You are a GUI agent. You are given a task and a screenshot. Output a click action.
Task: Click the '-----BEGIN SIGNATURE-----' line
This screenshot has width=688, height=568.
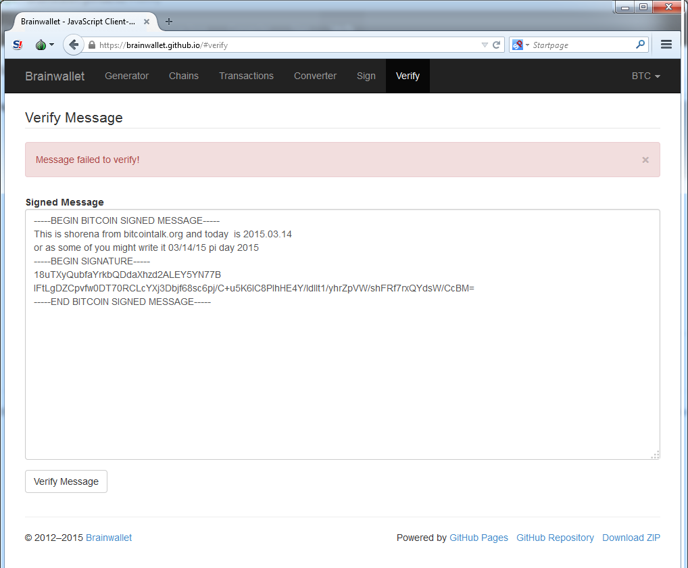click(x=92, y=261)
